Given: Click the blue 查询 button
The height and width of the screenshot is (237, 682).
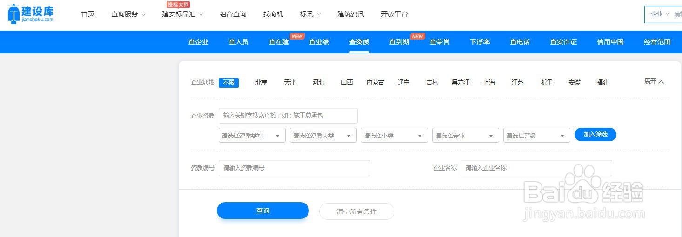Looking at the screenshot, I should pyautogui.click(x=263, y=211).
